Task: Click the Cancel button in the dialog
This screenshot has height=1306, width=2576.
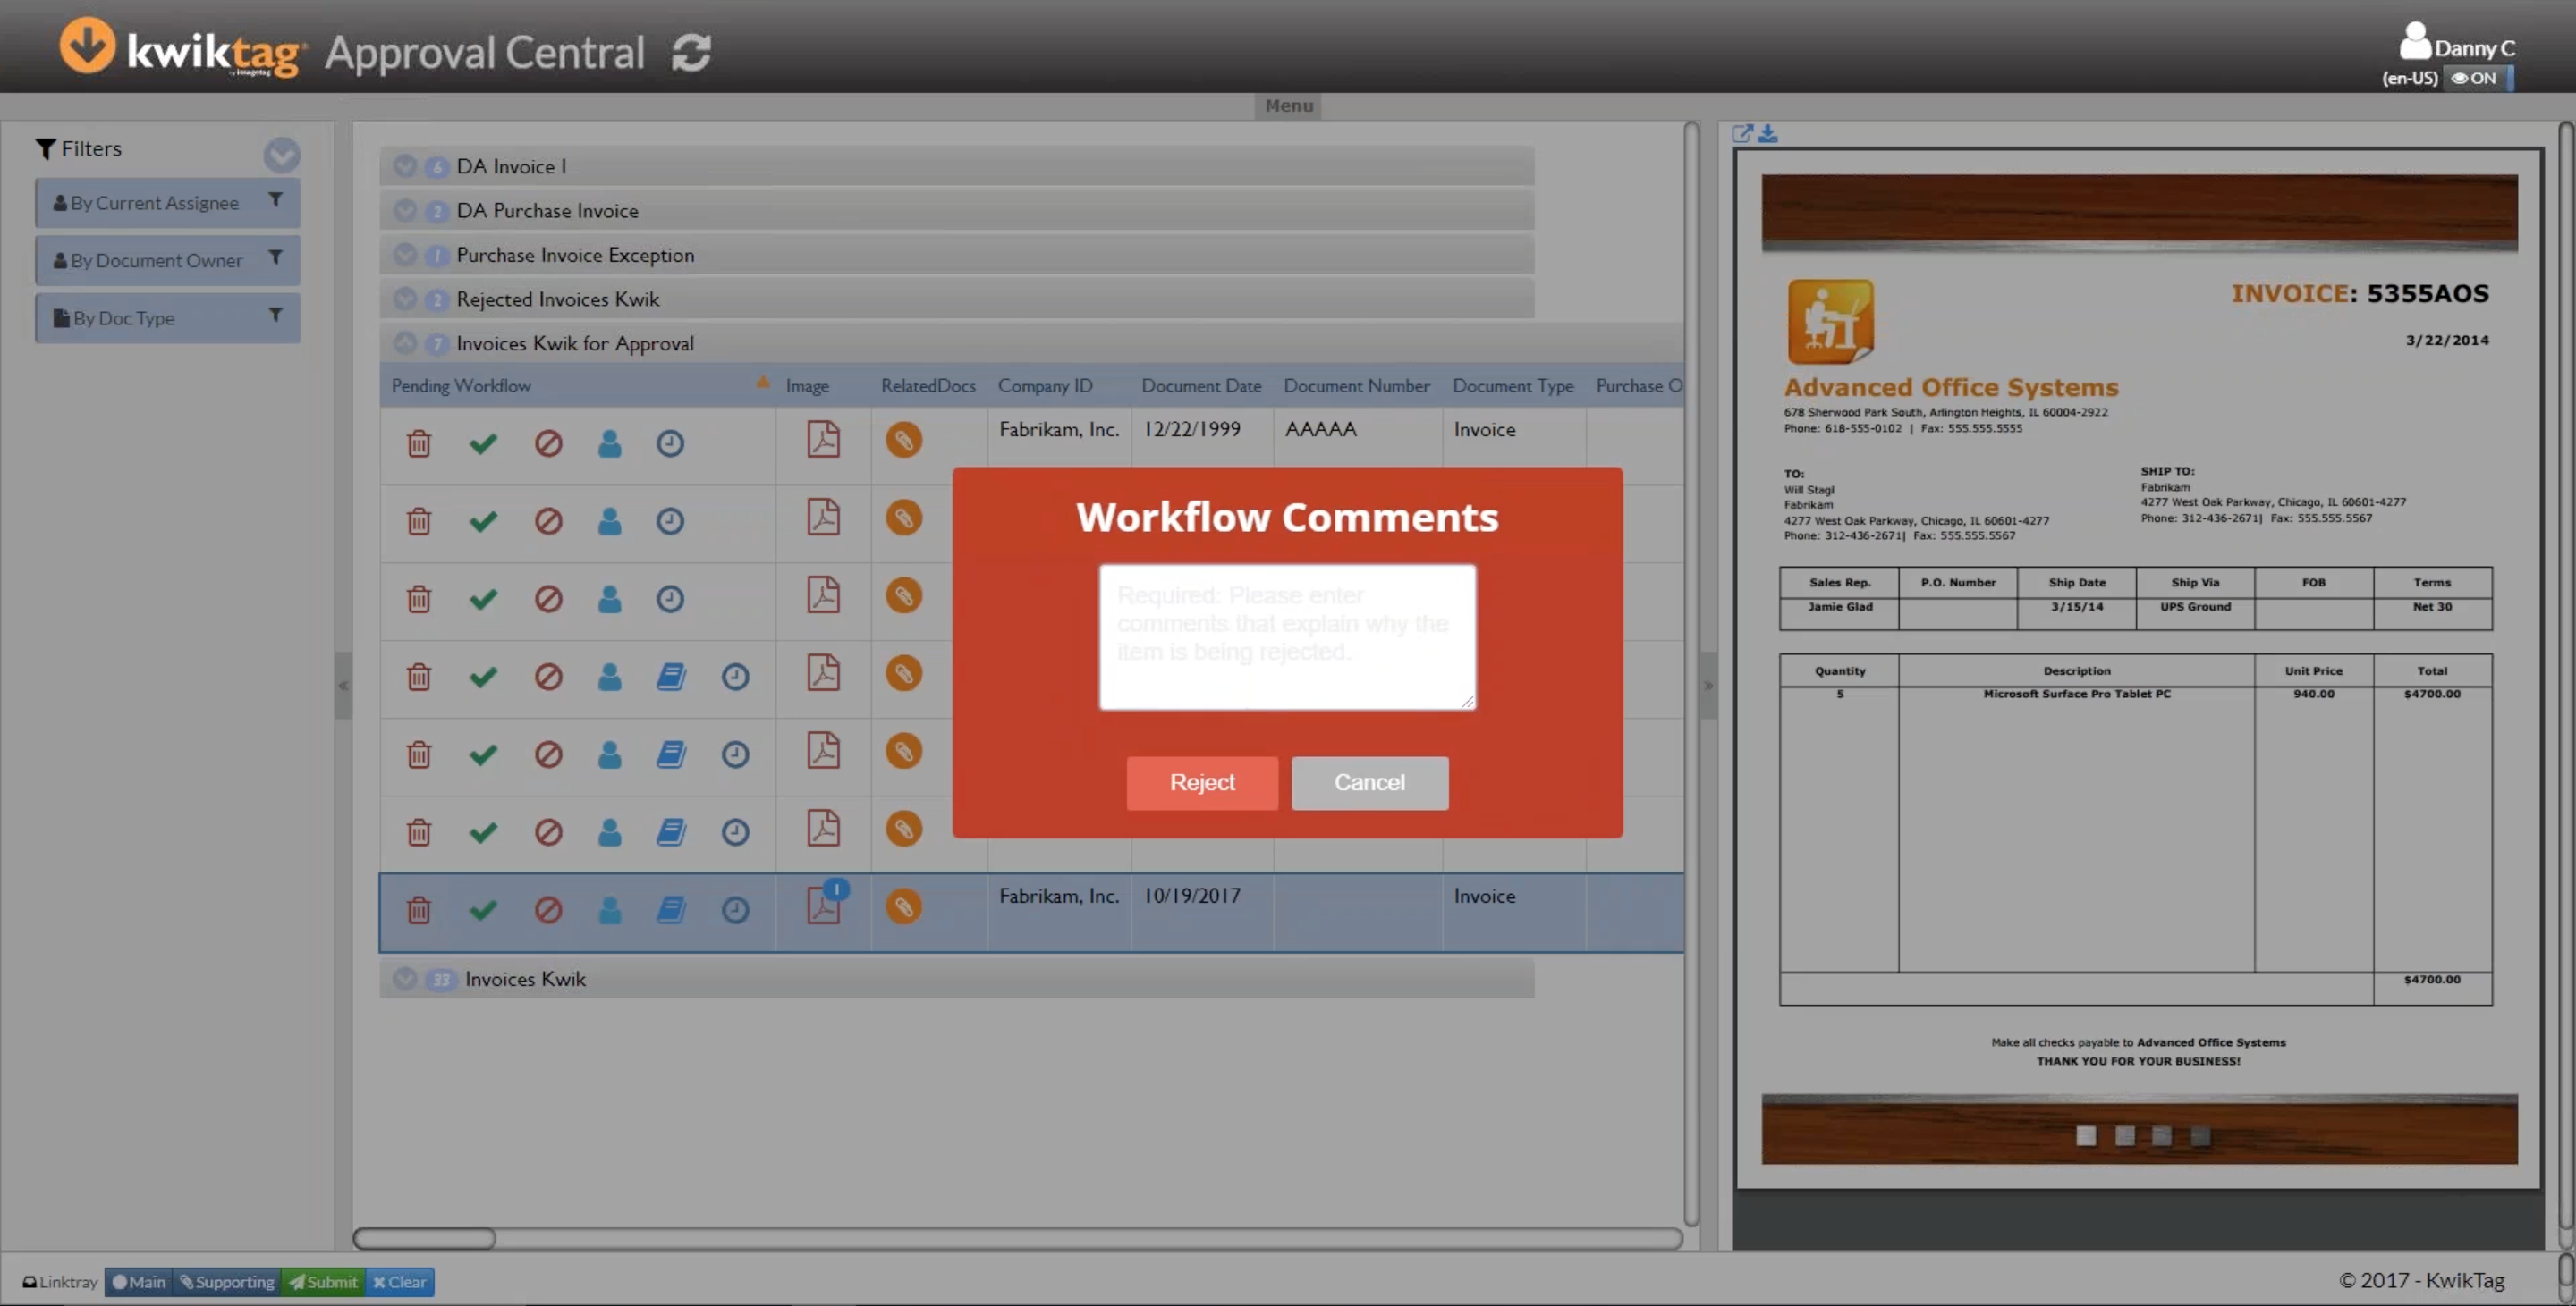Action: (1369, 782)
